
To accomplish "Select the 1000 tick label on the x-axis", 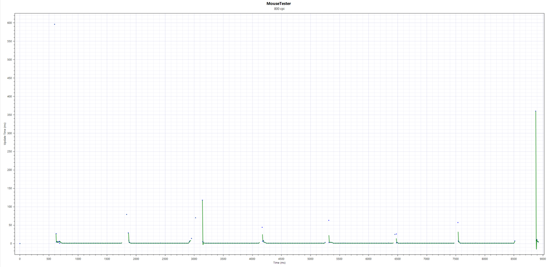I will click(78, 259).
